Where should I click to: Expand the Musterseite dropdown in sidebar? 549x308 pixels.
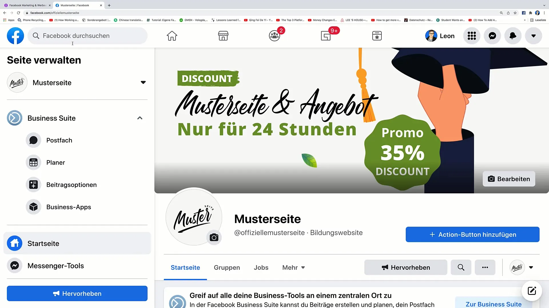[x=143, y=82]
